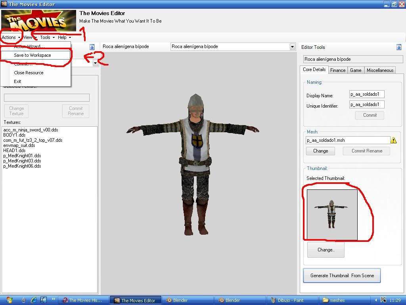Click the Selected Texture text box
The width and height of the screenshot is (406, 305).
click(47, 98)
